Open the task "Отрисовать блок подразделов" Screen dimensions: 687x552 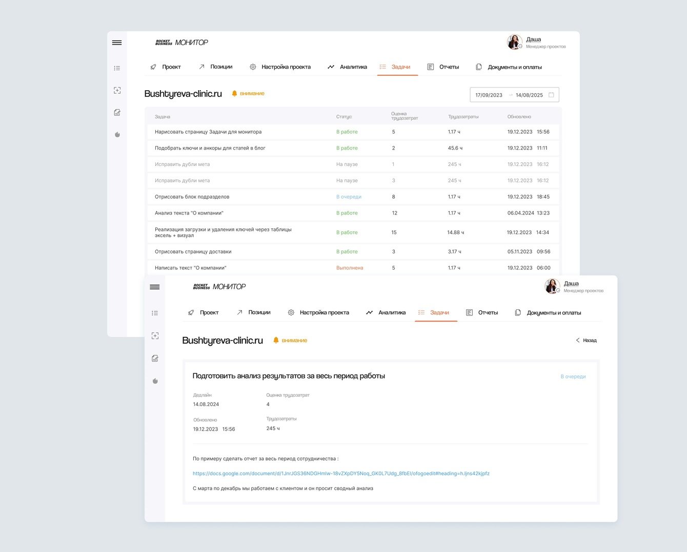[192, 197]
